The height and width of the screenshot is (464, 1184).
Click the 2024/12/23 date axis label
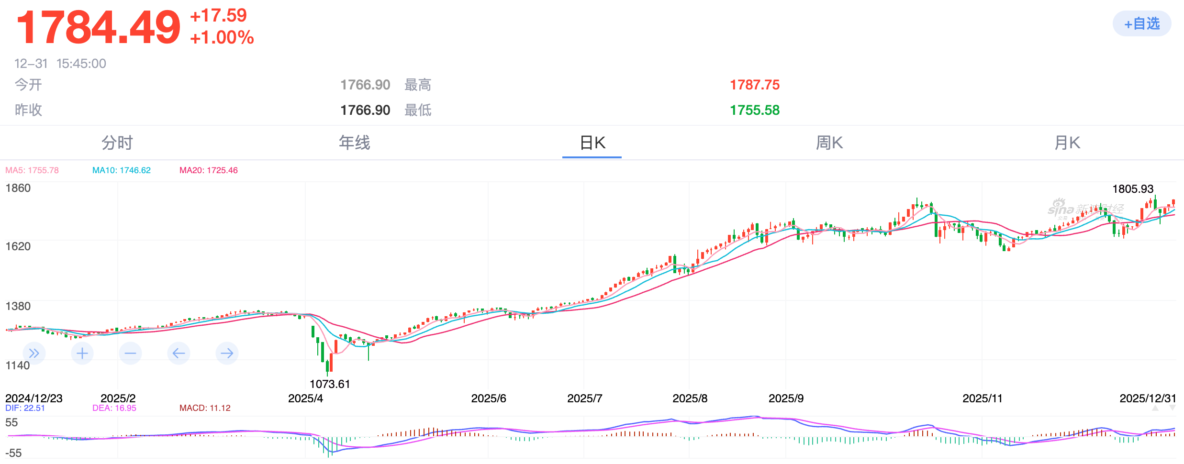coord(34,398)
